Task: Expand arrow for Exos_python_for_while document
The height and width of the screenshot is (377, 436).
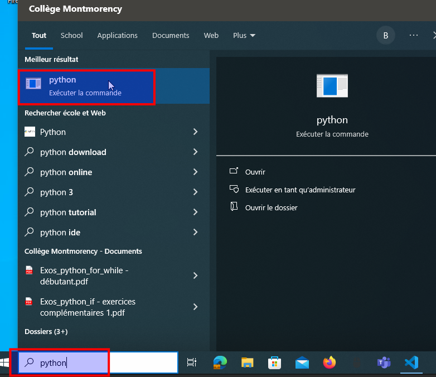Action: click(196, 275)
